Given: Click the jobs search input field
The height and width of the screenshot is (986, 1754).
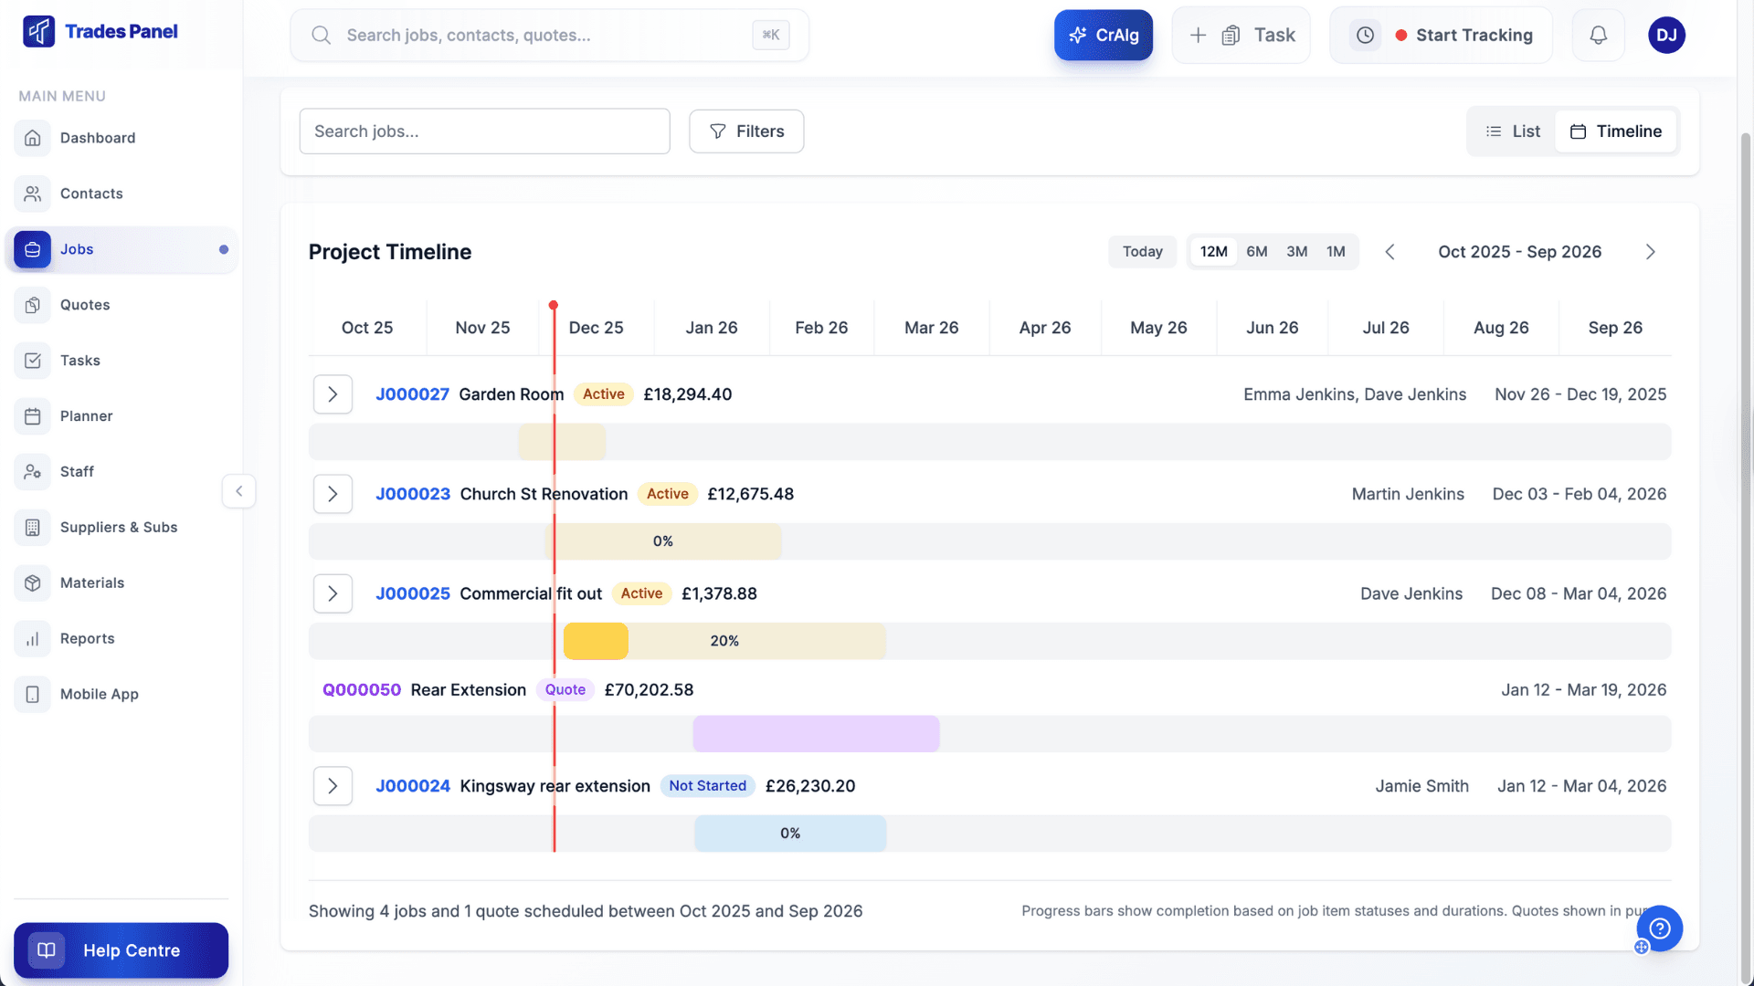Looking at the screenshot, I should [484, 131].
